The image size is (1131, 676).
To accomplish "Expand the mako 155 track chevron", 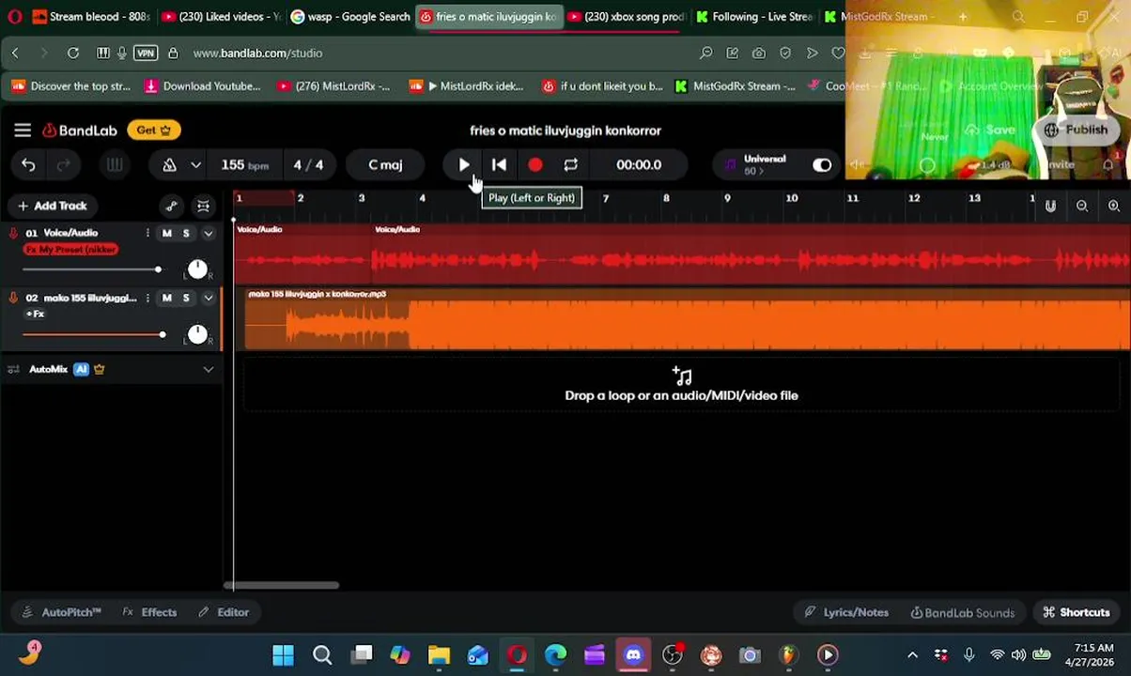I will coord(209,299).
